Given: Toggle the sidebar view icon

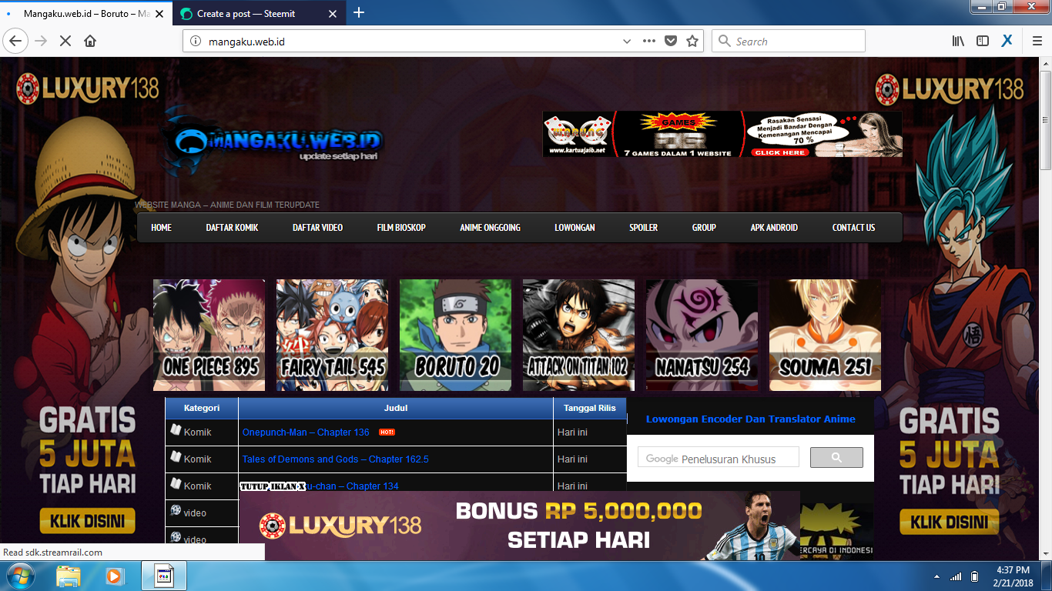Looking at the screenshot, I should point(983,42).
